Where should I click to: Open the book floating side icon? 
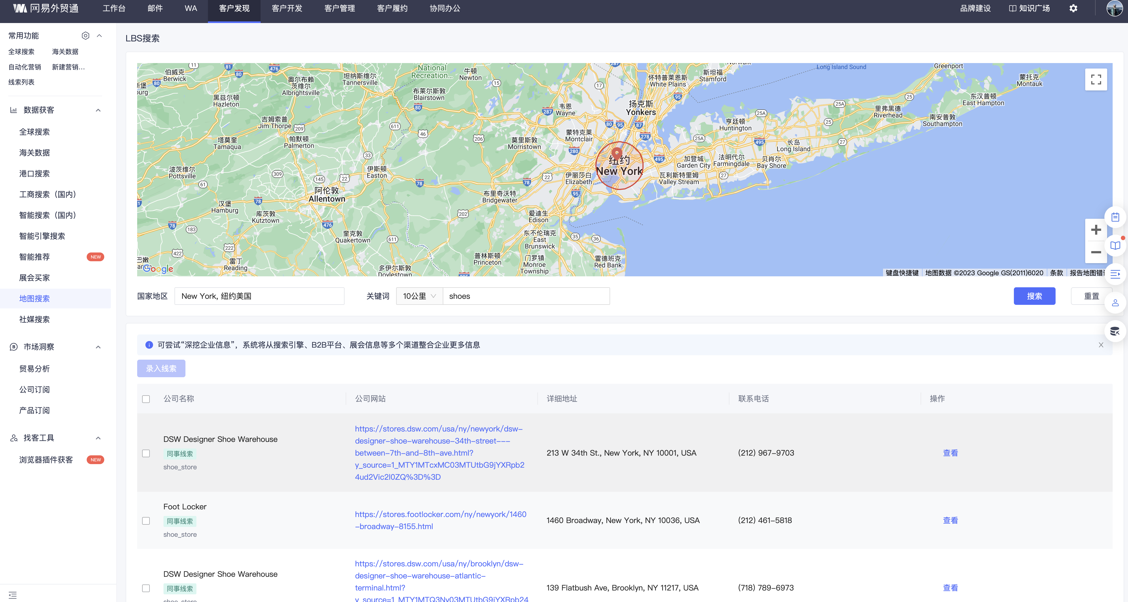pyautogui.click(x=1115, y=245)
